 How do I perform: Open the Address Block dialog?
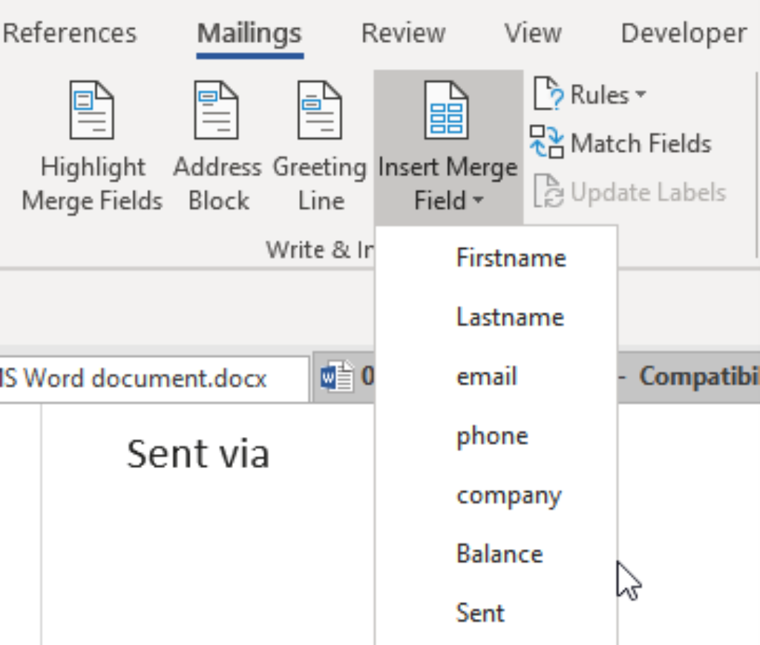(214, 111)
